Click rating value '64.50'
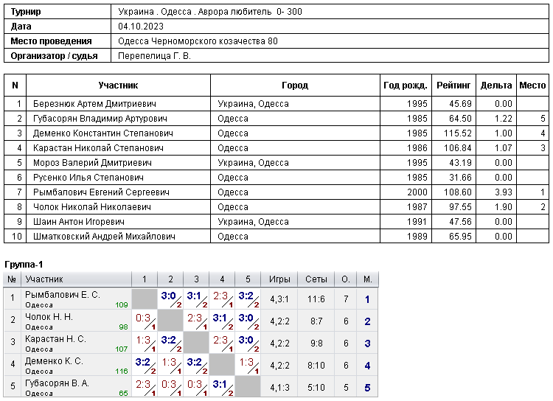553x401 pixels. pos(460,119)
